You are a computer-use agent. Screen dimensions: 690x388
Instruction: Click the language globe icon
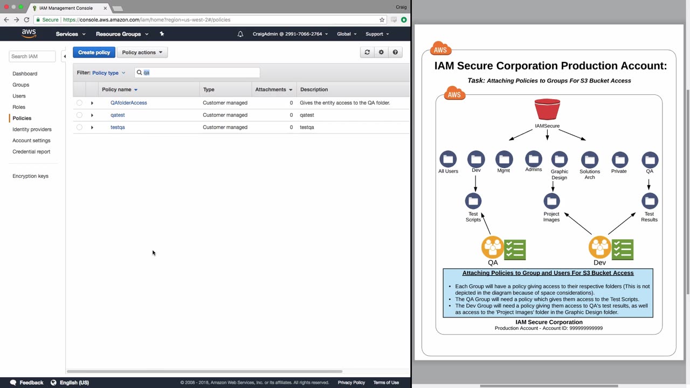(53, 383)
